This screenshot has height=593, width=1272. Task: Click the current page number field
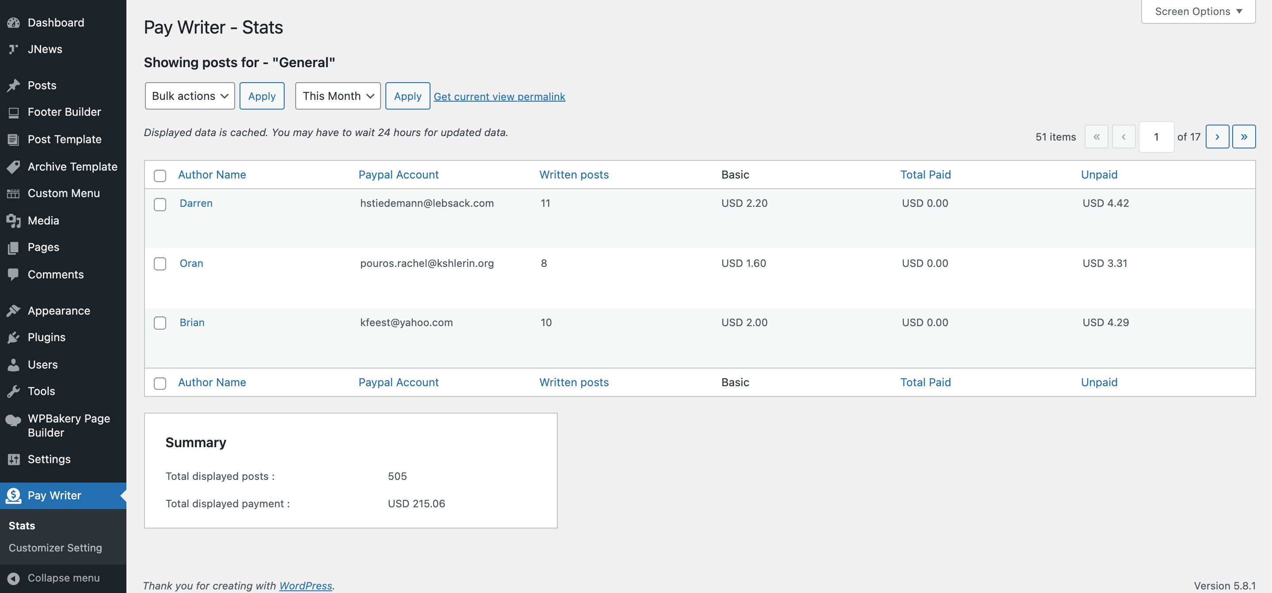tap(1156, 137)
